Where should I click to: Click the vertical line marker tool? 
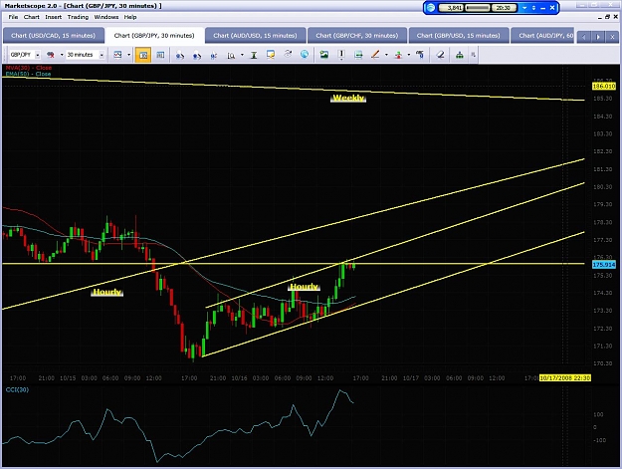pyautogui.click(x=341, y=55)
